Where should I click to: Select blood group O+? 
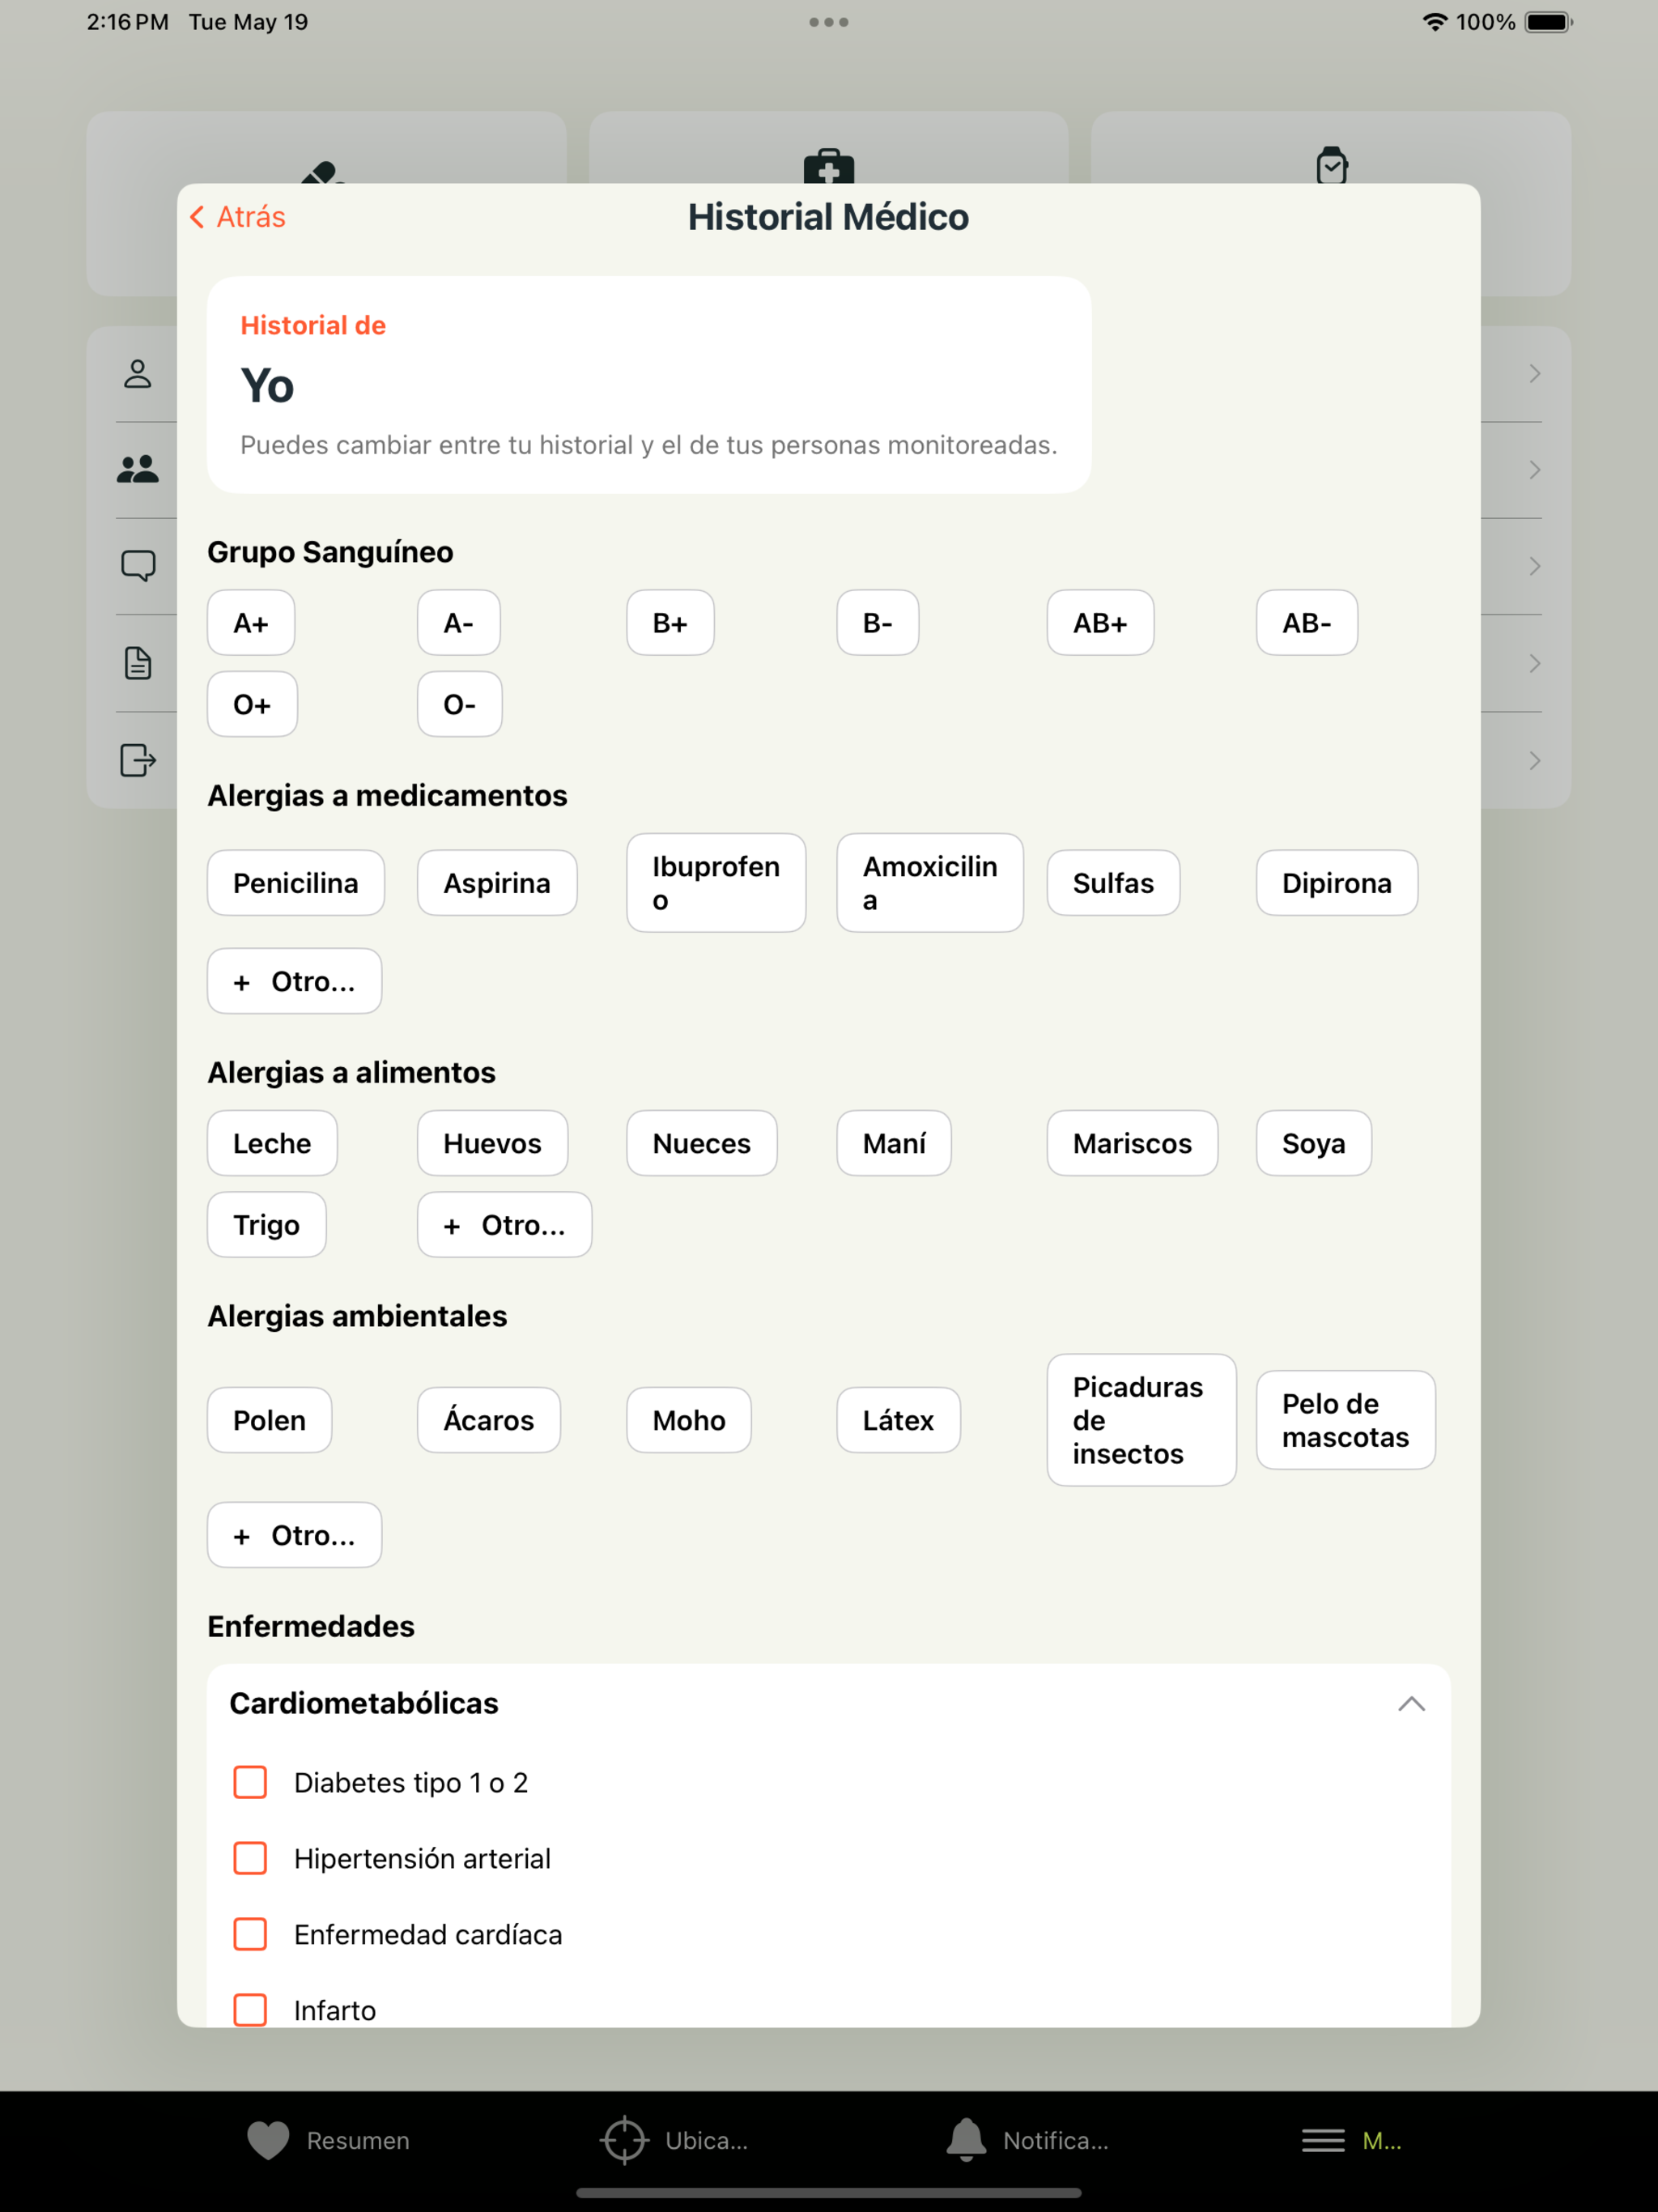click(x=252, y=705)
